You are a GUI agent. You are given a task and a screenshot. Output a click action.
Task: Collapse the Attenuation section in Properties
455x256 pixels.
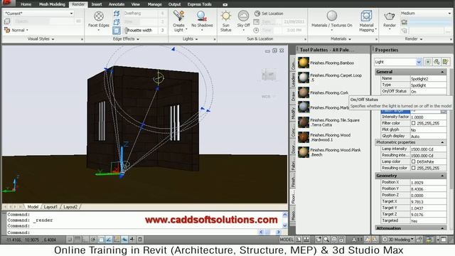(x=442, y=228)
